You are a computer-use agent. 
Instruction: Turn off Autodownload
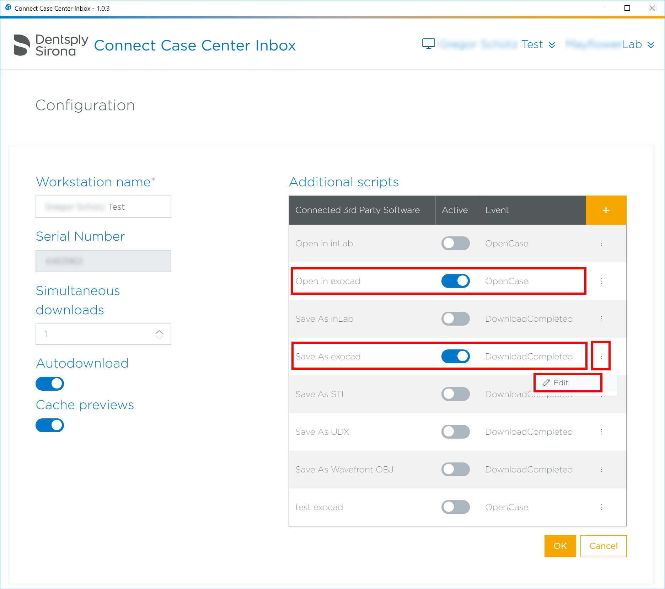click(50, 384)
